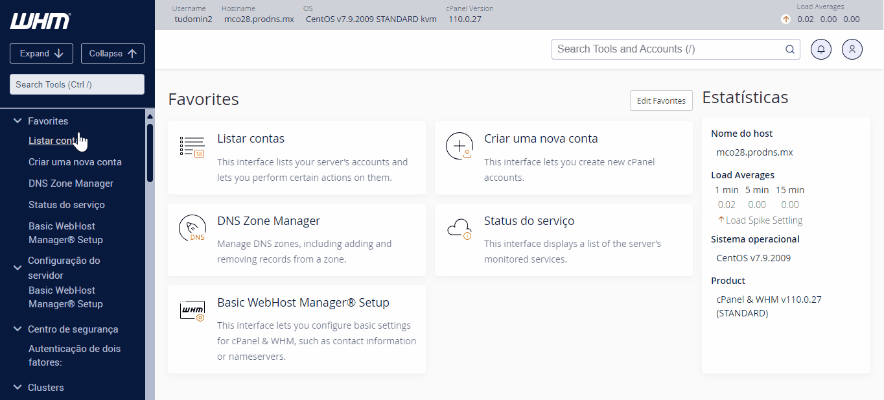Click the hostname mco28.prodns.mx in Estatísticas
This screenshot has height=400, width=884.
pyautogui.click(x=755, y=153)
